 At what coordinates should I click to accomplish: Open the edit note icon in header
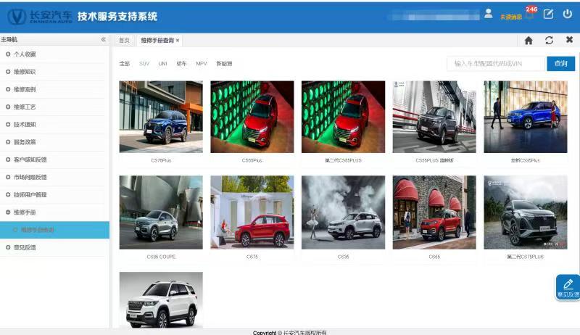(548, 15)
